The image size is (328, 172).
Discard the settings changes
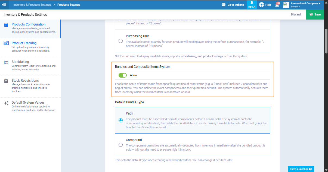[x=296, y=14]
